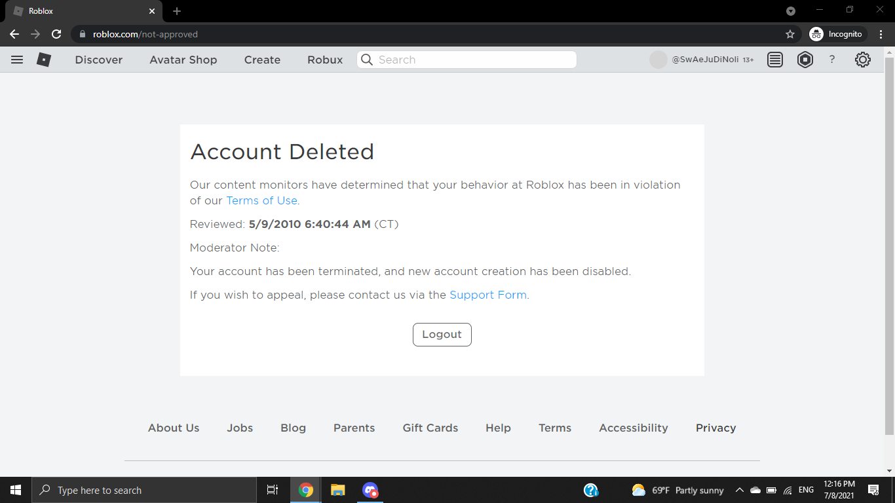The height and width of the screenshot is (503, 895).
Task: Select the Create navigation item
Action: [262, 60]
